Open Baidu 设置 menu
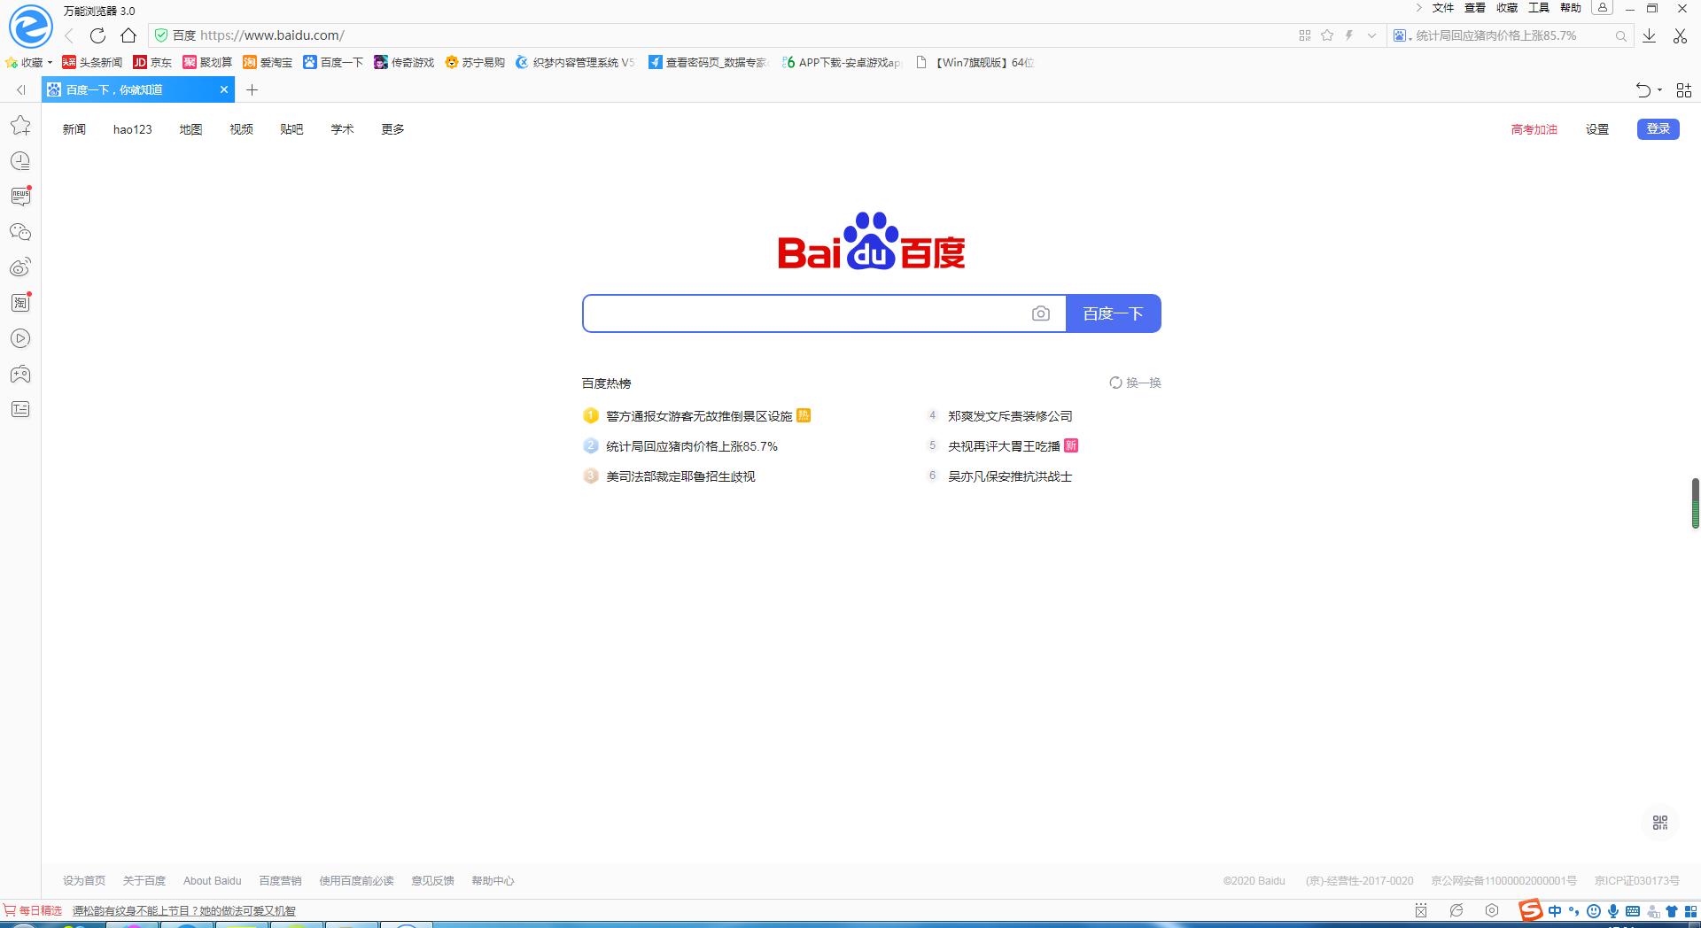Screen dimensions: 1701x928 (x=1597, y=129)
